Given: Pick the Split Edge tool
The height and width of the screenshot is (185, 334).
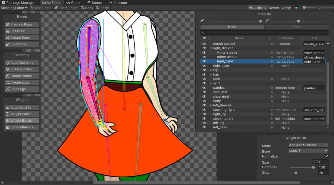Looking at the screenshot, I should coord(22,89).
